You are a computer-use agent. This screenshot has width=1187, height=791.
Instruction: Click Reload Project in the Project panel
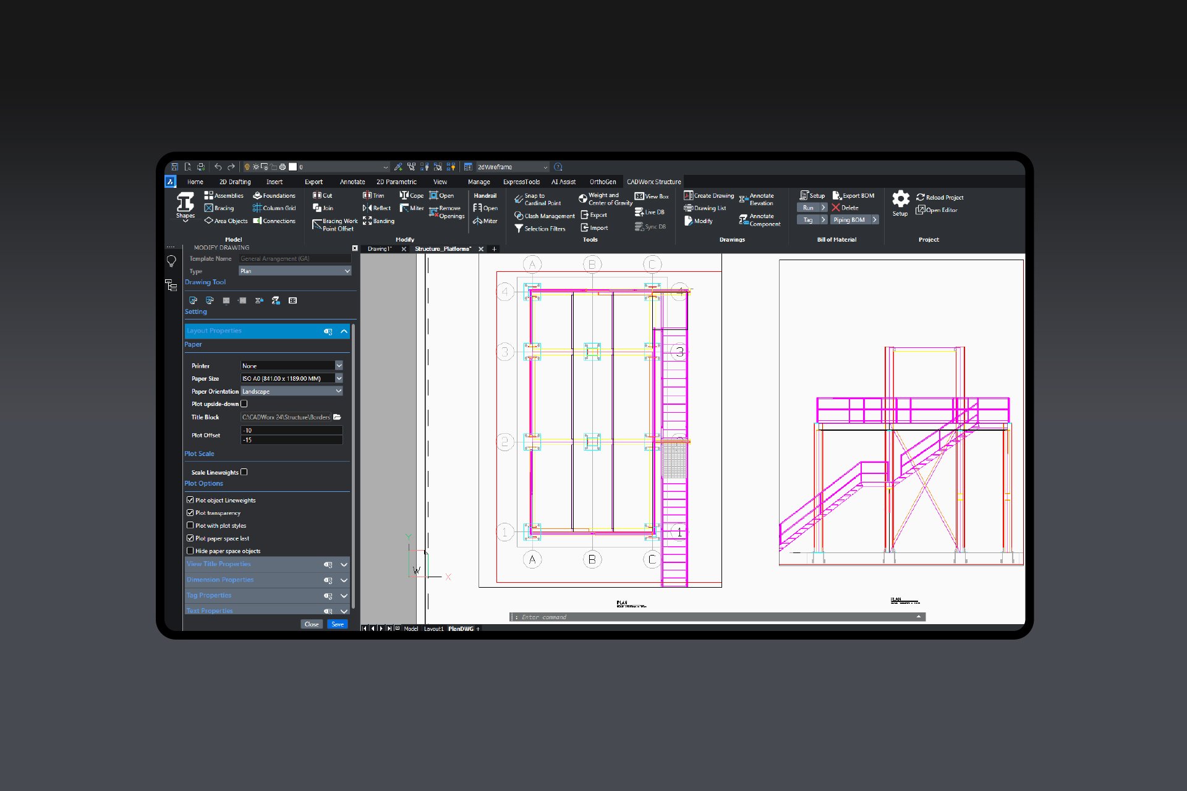coord(940,197)
